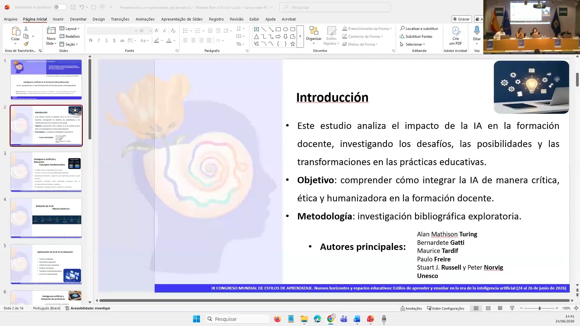580x326 pixels.
Task: Open Efeitos de Forma dropdown
Action: pos(360,44)
